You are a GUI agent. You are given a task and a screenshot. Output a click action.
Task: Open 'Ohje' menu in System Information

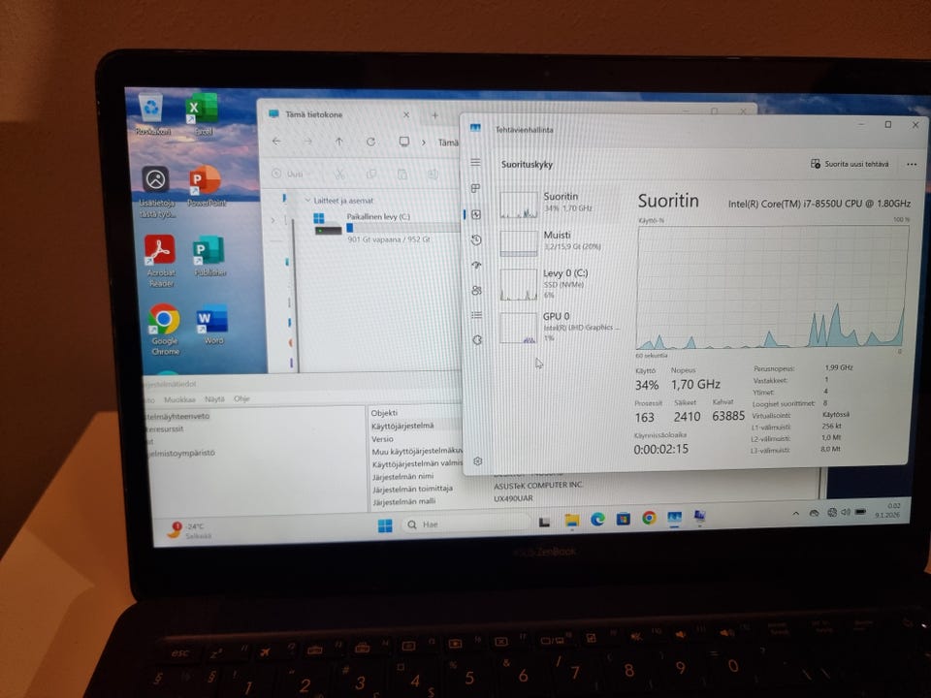pyautogui.click(x=241, y=398)
